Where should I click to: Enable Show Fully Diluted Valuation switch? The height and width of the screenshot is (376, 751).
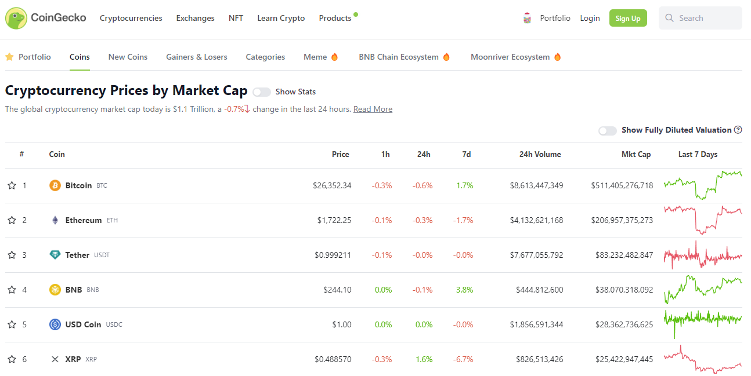tap(608, 130)
